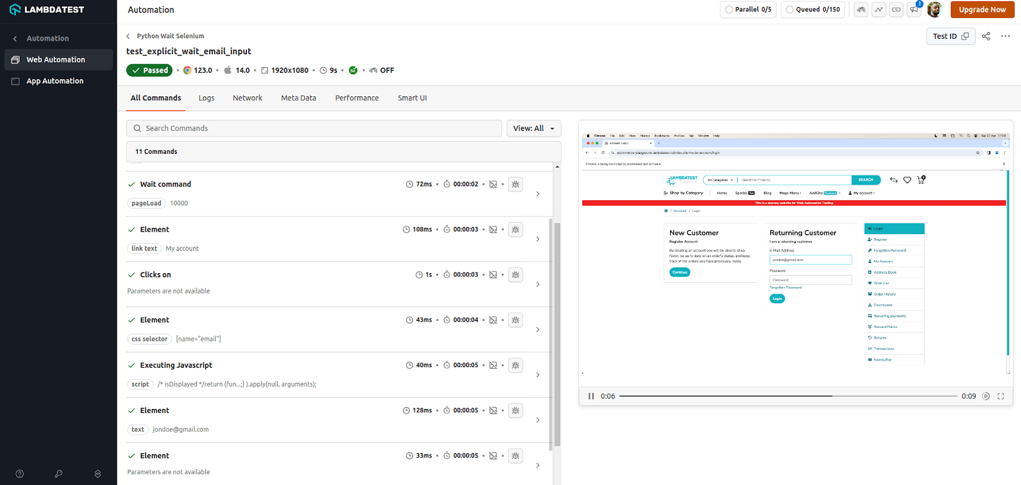Expand the Clicks on command row
The width and height of the screenshot is (1021, 485).
(x=538, y=284)
